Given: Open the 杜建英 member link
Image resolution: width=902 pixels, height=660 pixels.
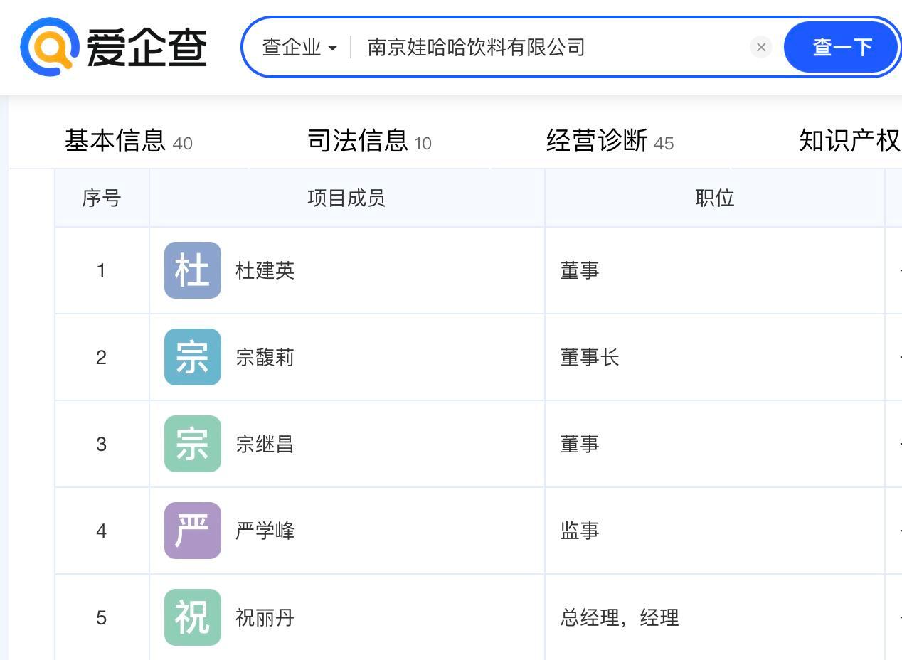Looking at the screenshot, I should (x=265, y=270).
